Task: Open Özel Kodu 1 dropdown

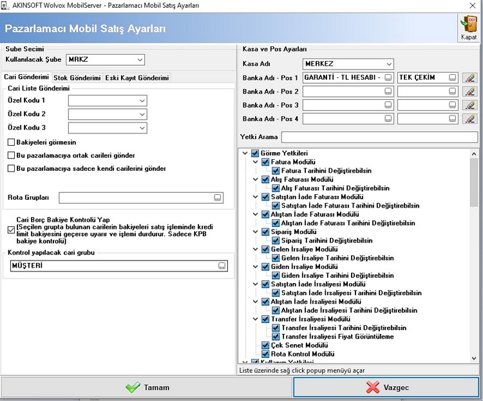Action: (142, 101)
